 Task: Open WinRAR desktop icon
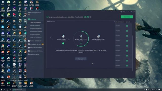point(3,84)
